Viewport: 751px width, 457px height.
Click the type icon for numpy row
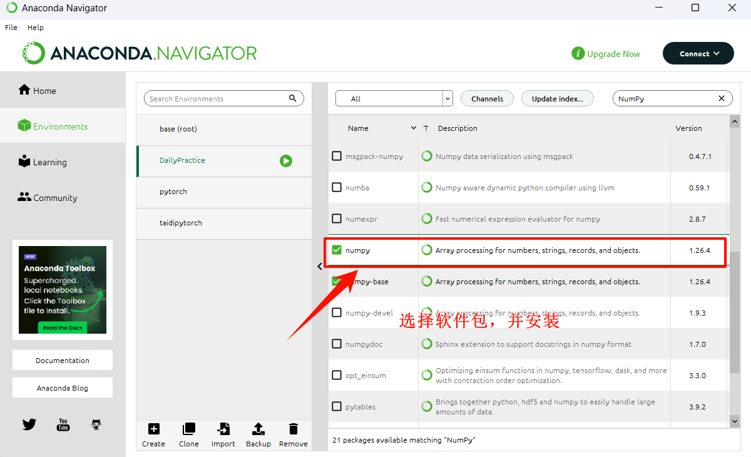[x=427, y=250]
